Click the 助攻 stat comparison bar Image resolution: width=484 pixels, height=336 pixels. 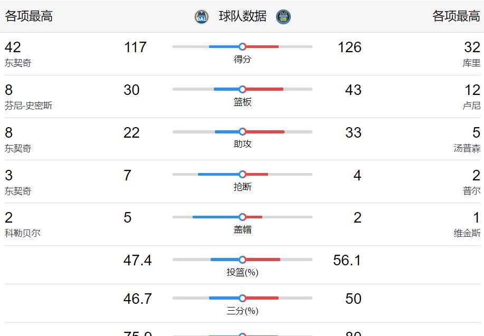(x=242, y=131)
